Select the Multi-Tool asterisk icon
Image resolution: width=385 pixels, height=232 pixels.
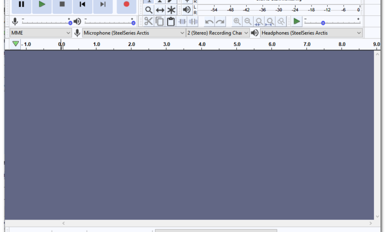coord(171,10)
